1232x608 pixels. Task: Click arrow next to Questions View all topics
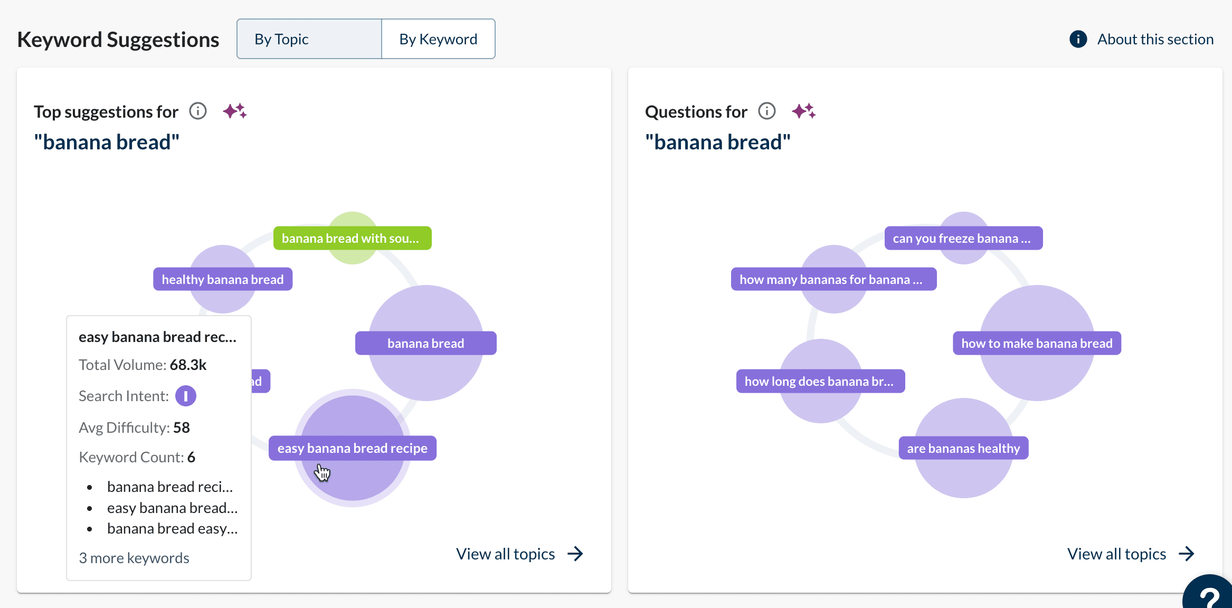pyautogui.click(x=1187, y=554)
